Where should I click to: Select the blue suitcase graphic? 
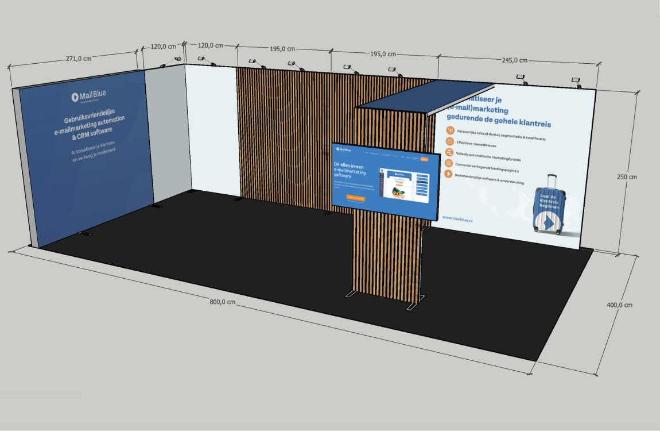pyautogui.click(x=549, y=205)
